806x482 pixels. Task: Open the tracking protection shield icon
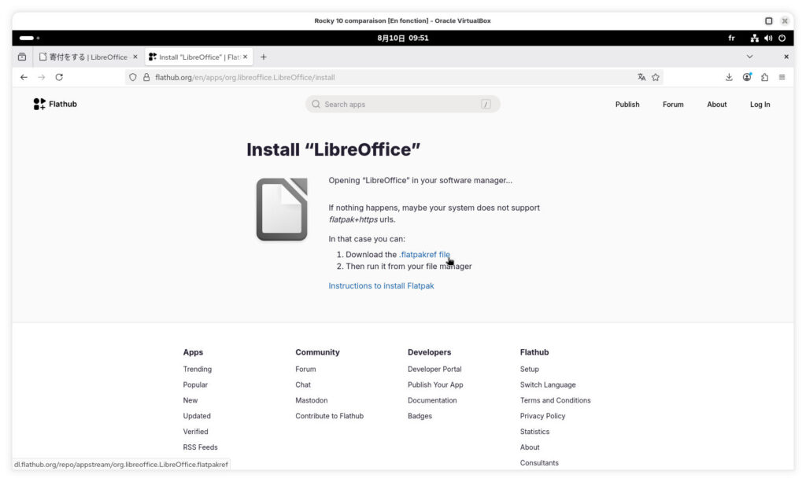pyautogui.click(x=132, y=78)
